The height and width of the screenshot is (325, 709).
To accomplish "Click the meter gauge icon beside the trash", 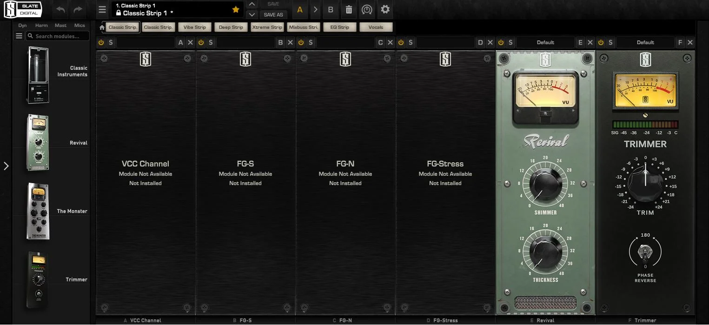I will (x=367, y=9).
